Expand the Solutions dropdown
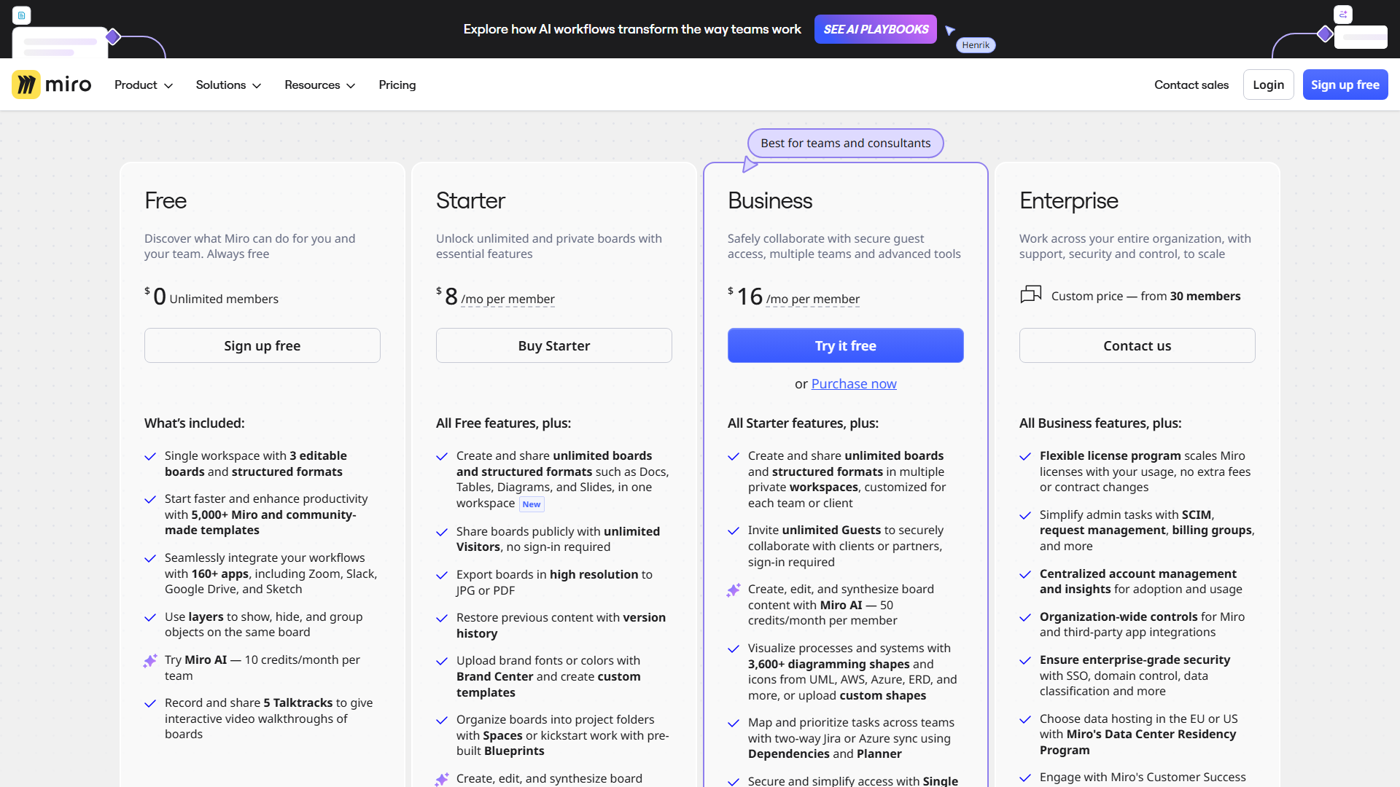This screenshot has height=787, width=1400. [x=227, y=85]
